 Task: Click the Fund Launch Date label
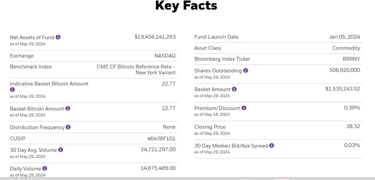[x=217, y=37]
